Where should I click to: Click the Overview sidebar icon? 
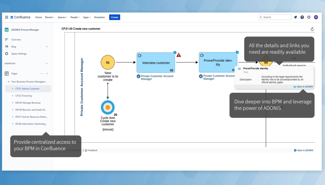point(7,40)
